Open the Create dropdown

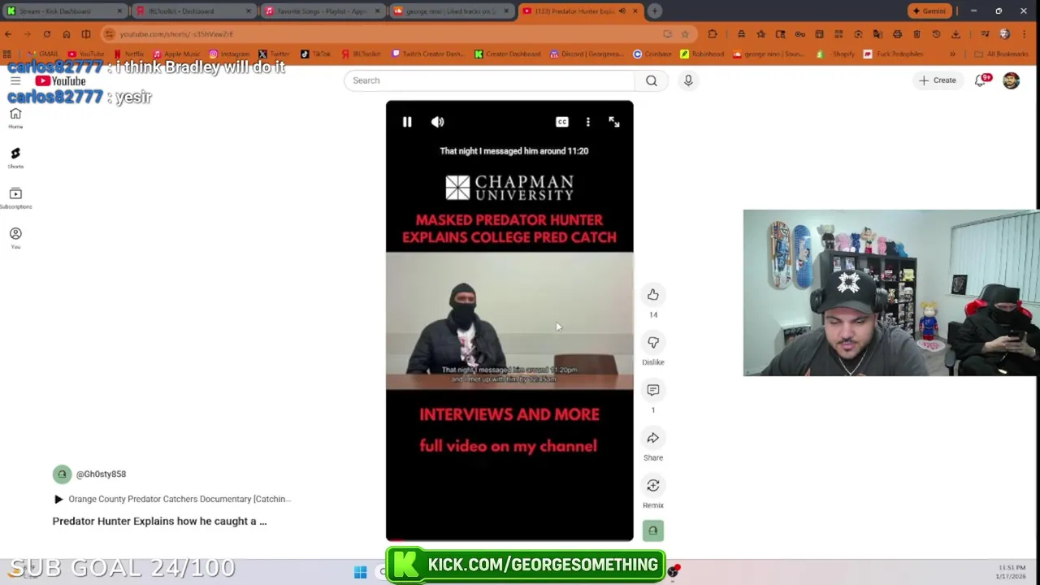pos(938,80)
